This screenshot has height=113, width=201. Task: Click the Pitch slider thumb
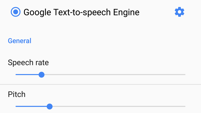pos(49,106)
